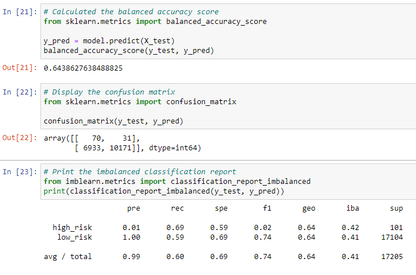Click the In [21] cell prompt label

coord(20,12)
